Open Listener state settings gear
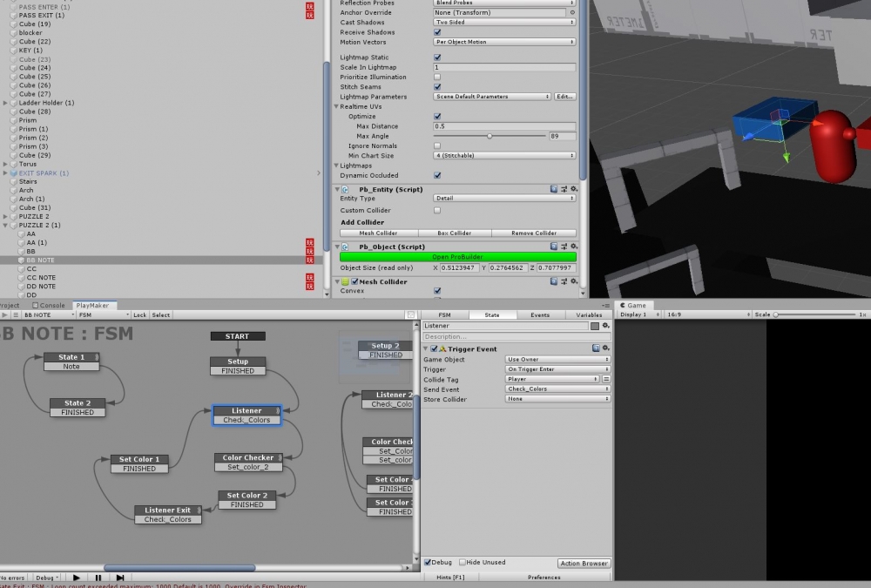The height and width of the screenshot is (588, 871). (x=605, y=326)
